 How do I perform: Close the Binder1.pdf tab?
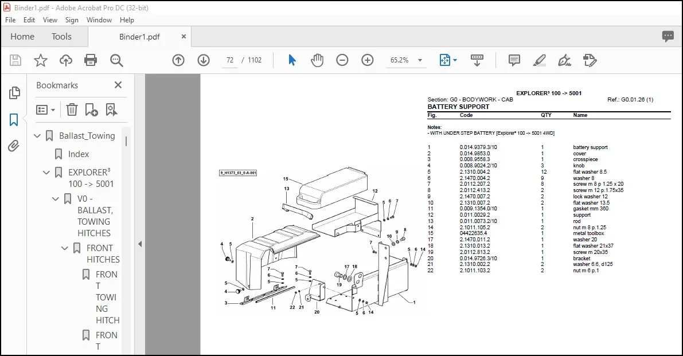pyautogui.click(x=184, y=37)
